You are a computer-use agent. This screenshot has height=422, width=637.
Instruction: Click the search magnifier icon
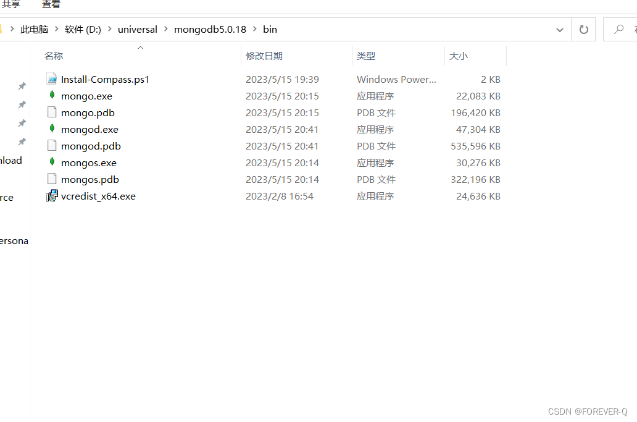coord(617,29)
